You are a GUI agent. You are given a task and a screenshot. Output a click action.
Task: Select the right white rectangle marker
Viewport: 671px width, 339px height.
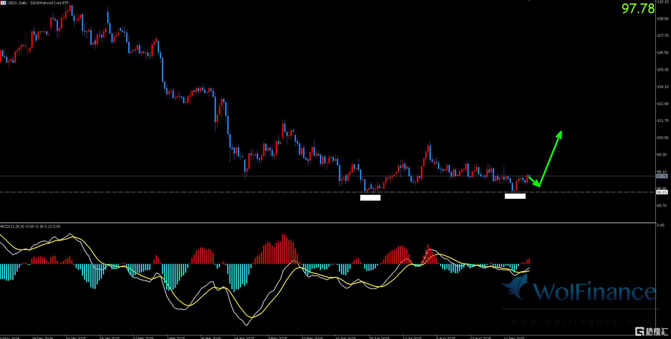[x=515, y=196]
